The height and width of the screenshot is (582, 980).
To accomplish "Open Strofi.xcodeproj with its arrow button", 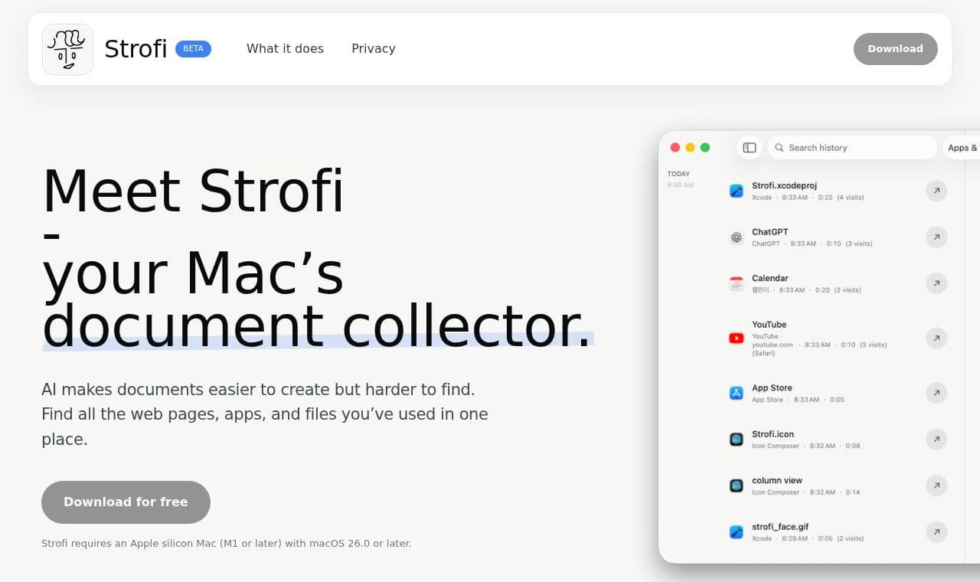I will (936, 191).
